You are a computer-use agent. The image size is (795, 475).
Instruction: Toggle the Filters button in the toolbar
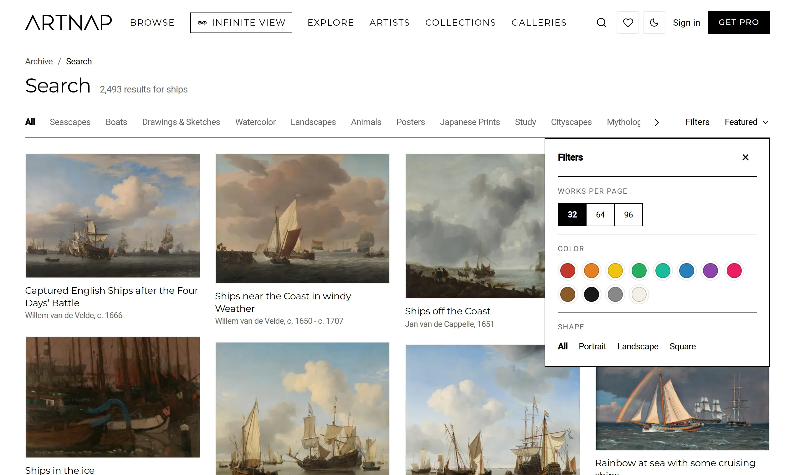click(697, 122)
